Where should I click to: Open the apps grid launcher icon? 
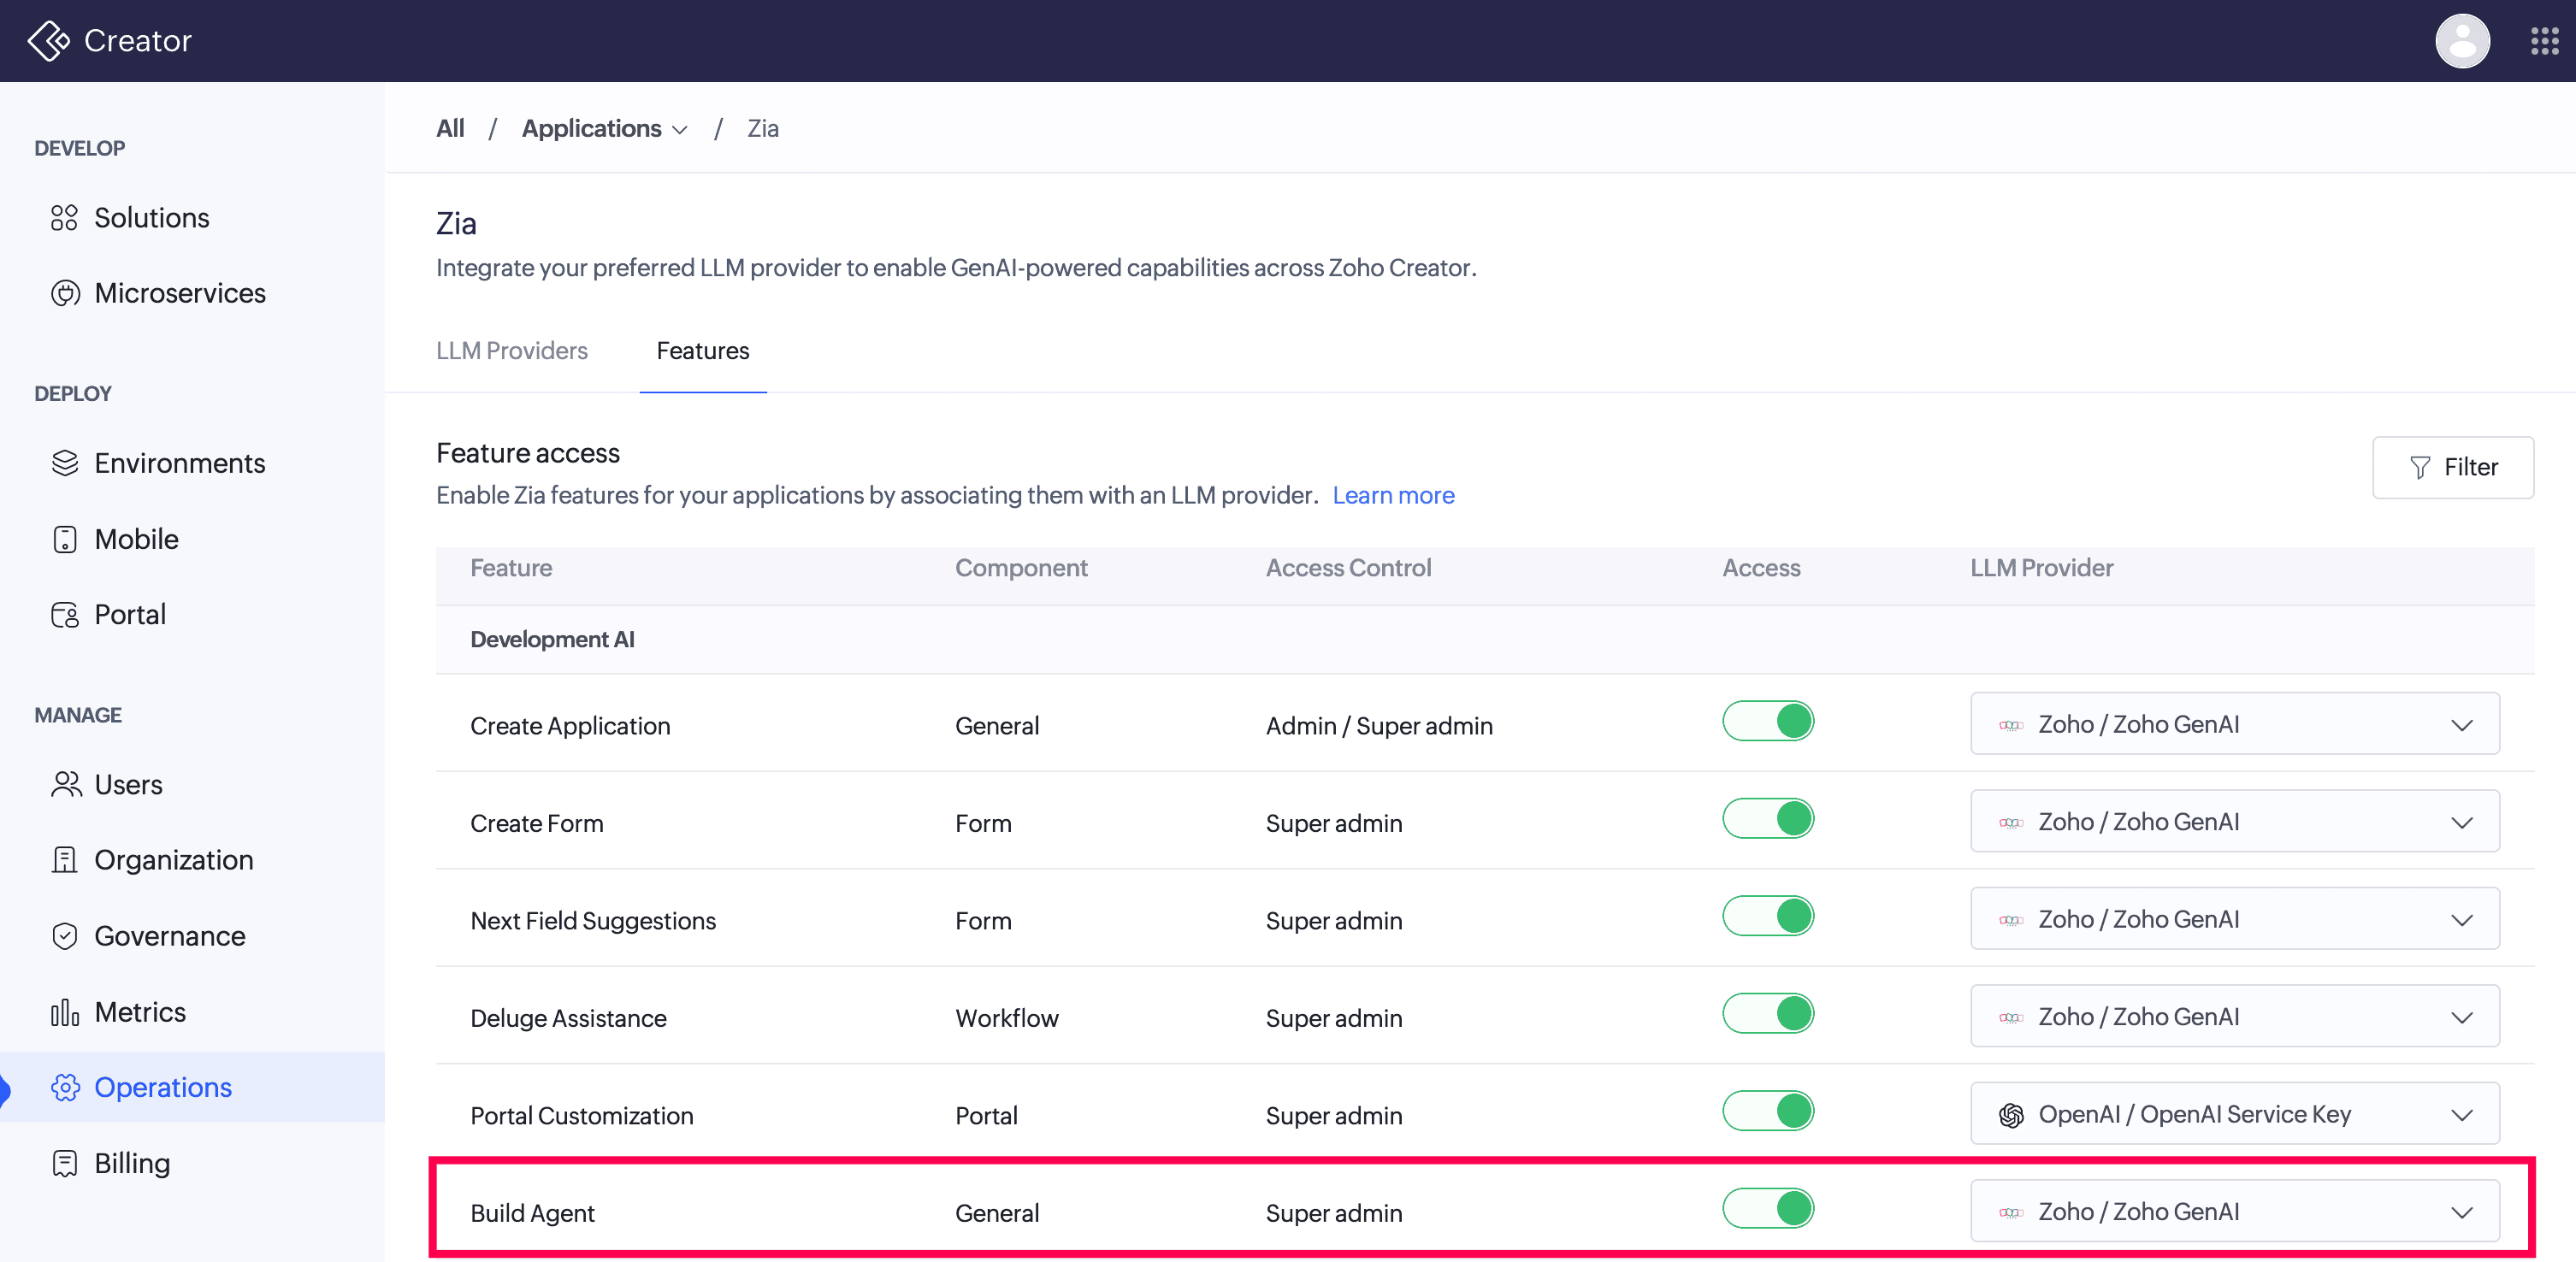[x=2544, y=41]
